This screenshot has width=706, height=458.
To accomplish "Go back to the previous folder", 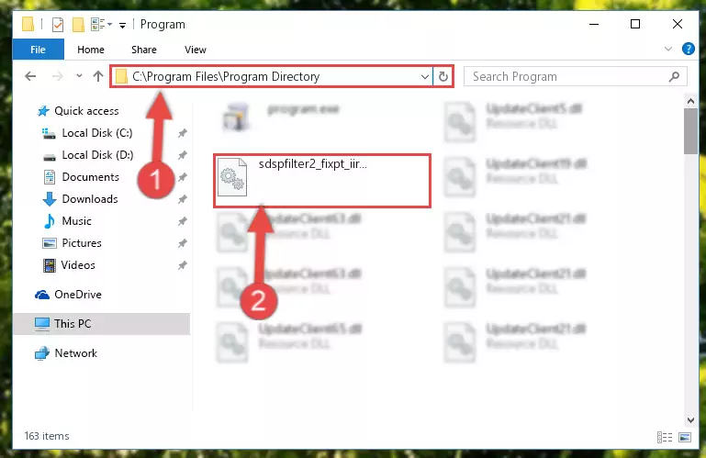I will pyautogui.click(x=30, y=76).
